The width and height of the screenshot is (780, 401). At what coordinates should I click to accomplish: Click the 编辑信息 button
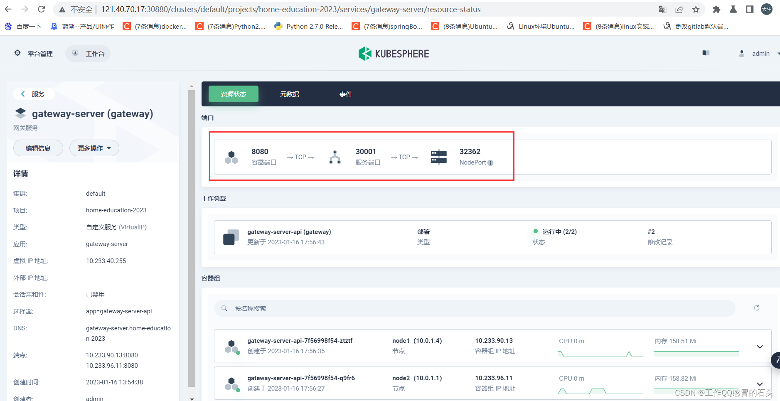tap(38, 148)
